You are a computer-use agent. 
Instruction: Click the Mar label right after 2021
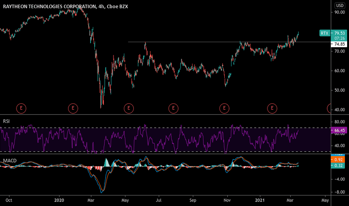tap(290, 200)
